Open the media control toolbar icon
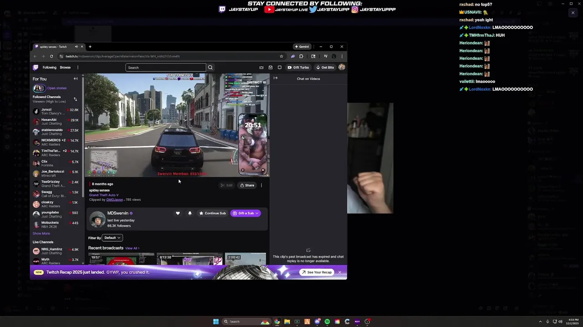The width and height of the screenshot is (583, 327). tap(325, 56)
